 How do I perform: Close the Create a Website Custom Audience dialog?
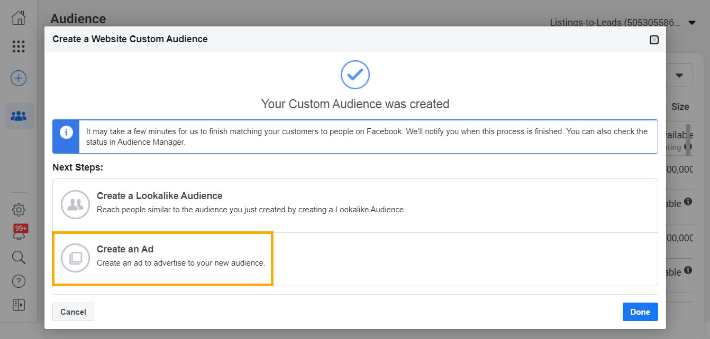[654, 39]
